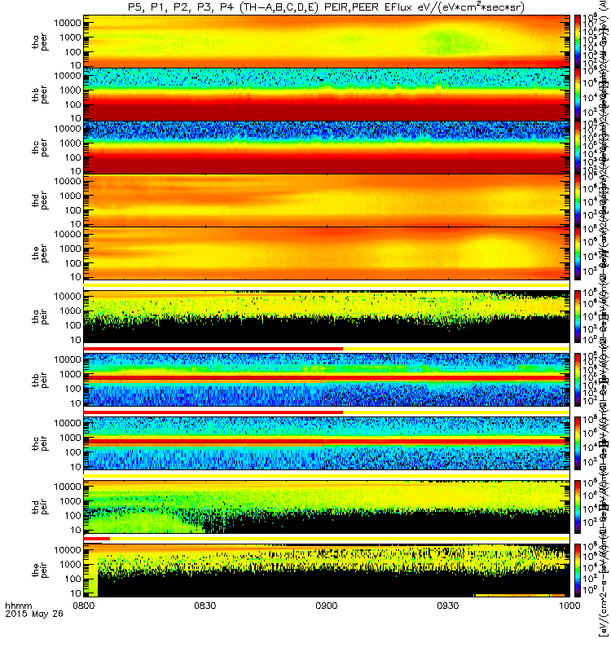Select the 'thb peer' panel label
Viewport: 611px width, 652px height.
tap(40, 95)
